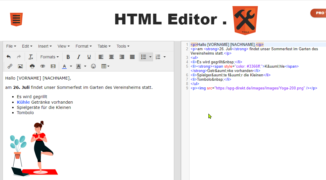Center align the text
The width and height of the screenshot is (326, 180).
point(111,57)
